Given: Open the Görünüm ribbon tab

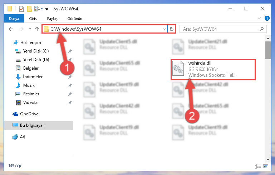Looking at the screenshot, I should tap(75, 19).
